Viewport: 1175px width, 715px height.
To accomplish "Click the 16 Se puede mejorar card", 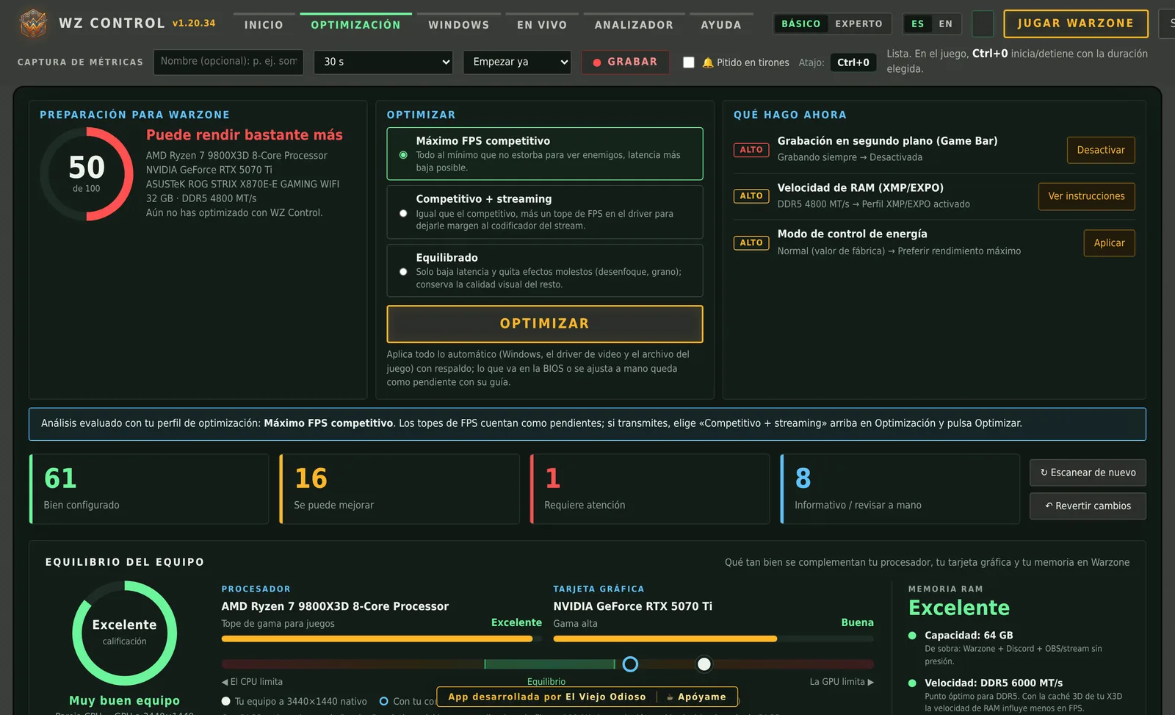I will point(399,489).
